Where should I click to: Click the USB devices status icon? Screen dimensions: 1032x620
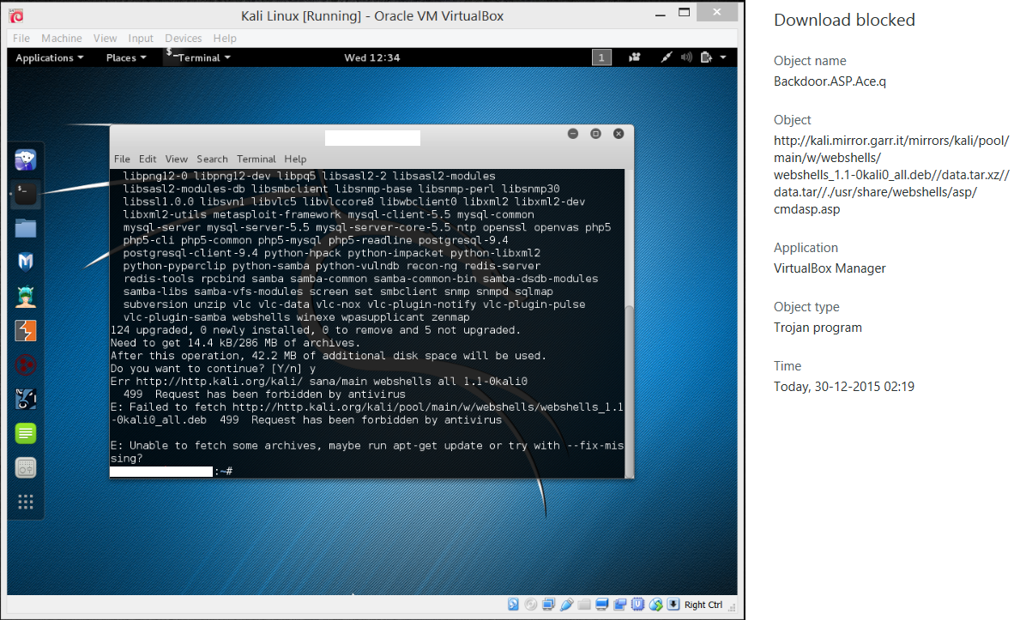tap(566, 605)
